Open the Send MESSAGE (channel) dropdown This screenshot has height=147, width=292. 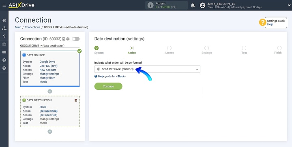147,69
